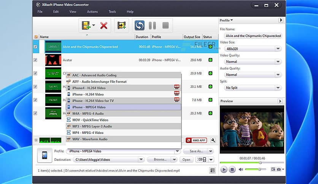
Task: Choose MP3 - MPEG Layer-3 Audio profile
Action: pyautogui.click(x=123, y=126)
